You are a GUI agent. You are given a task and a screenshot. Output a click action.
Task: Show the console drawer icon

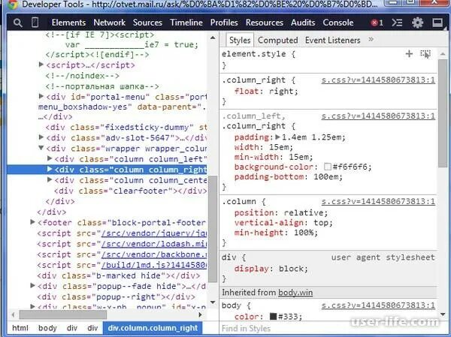pos(397,23)
